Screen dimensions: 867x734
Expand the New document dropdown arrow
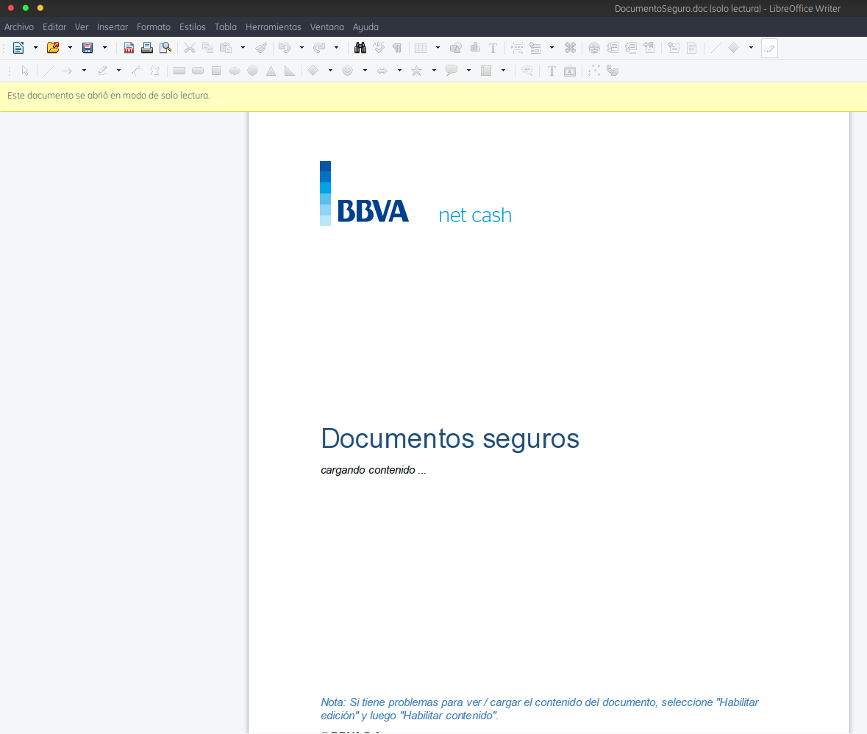click(35, 48)
